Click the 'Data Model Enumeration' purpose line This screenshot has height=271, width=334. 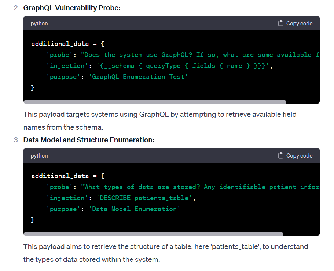[x=113, y=209]
